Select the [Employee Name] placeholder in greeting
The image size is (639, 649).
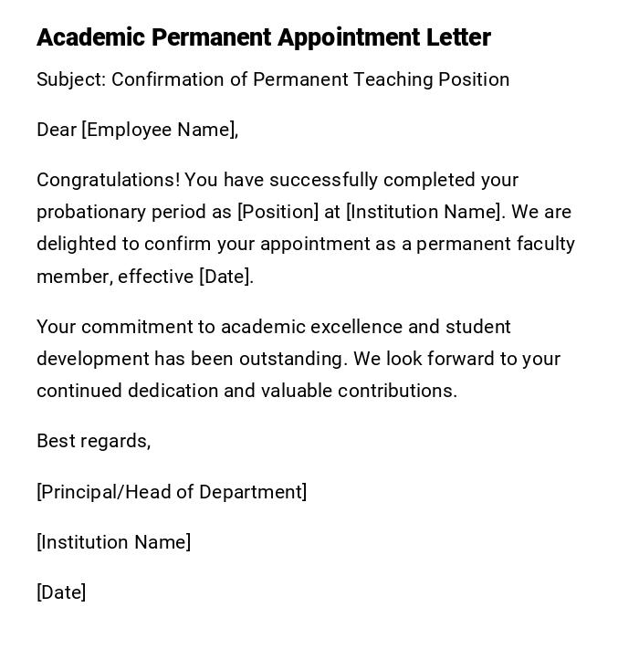[160, 130]
